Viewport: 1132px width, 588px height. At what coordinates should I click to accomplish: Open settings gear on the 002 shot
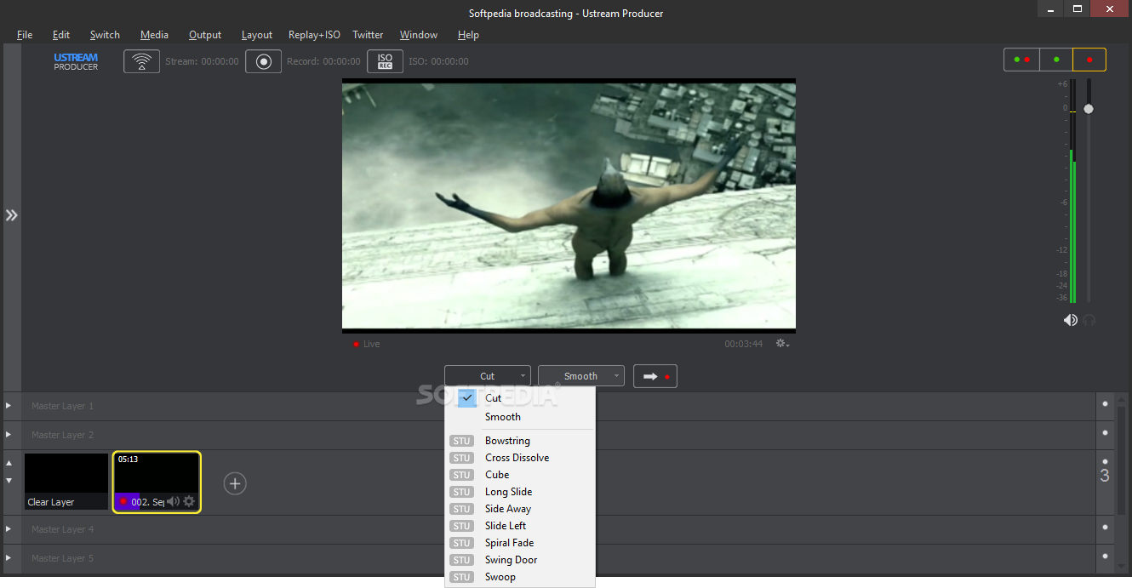click(x=189, y=501)
